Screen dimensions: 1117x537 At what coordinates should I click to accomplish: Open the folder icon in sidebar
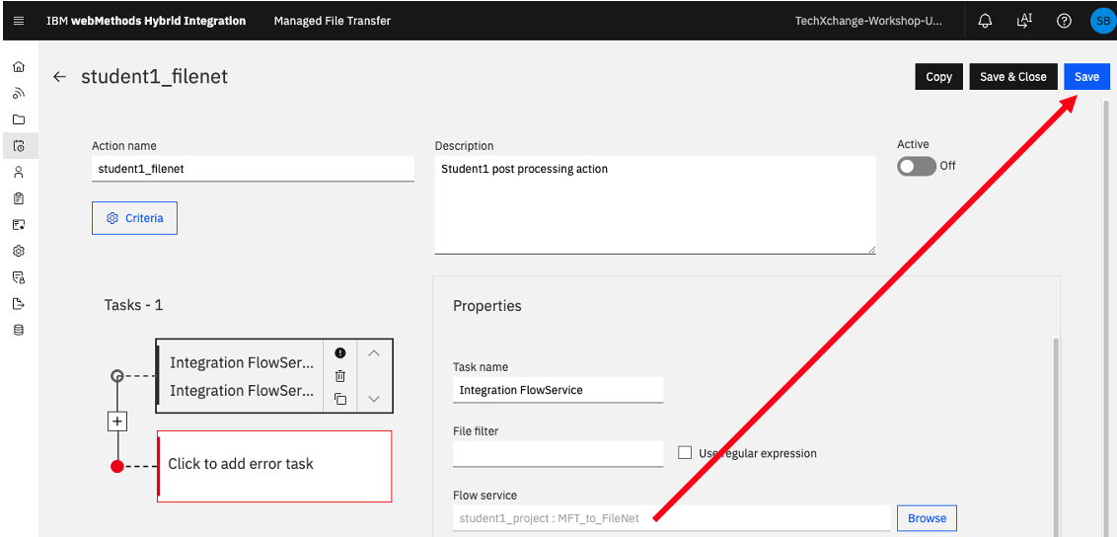[x=19, y=119]
